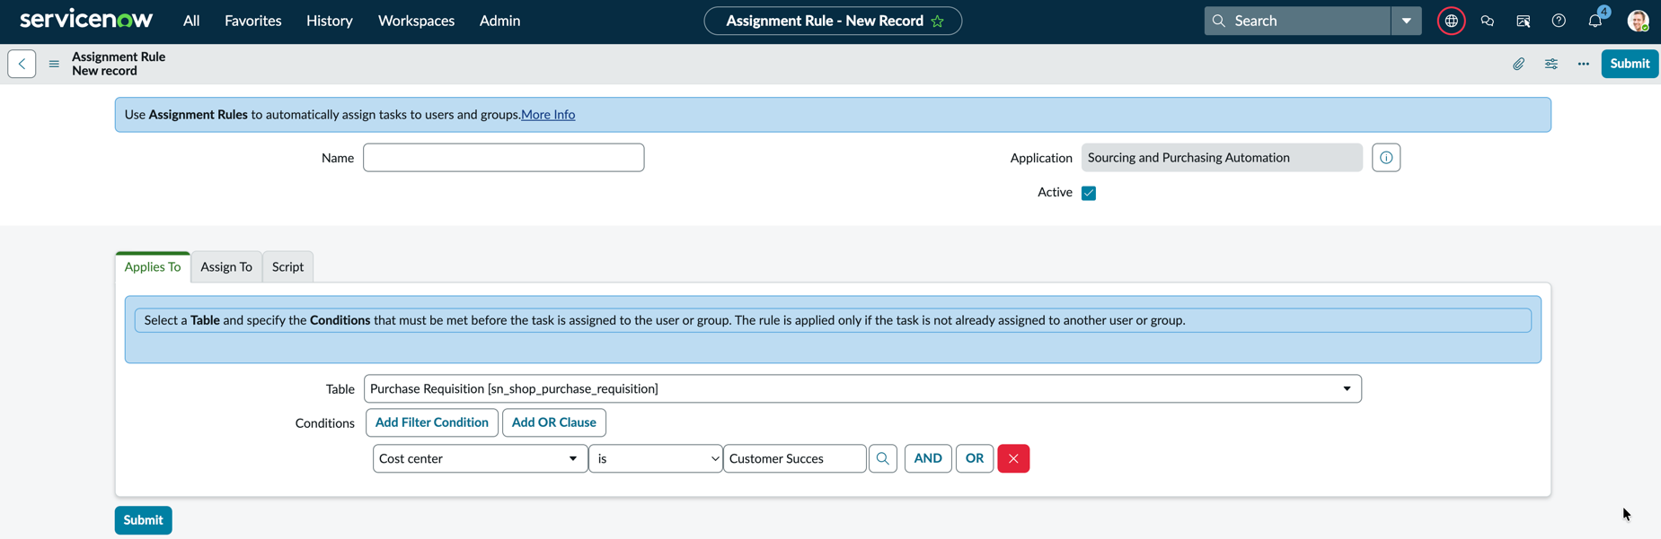Viewport: 1661px width, 539px height.
Task: Click the ServiceNow logo
Action: point(86,20)
